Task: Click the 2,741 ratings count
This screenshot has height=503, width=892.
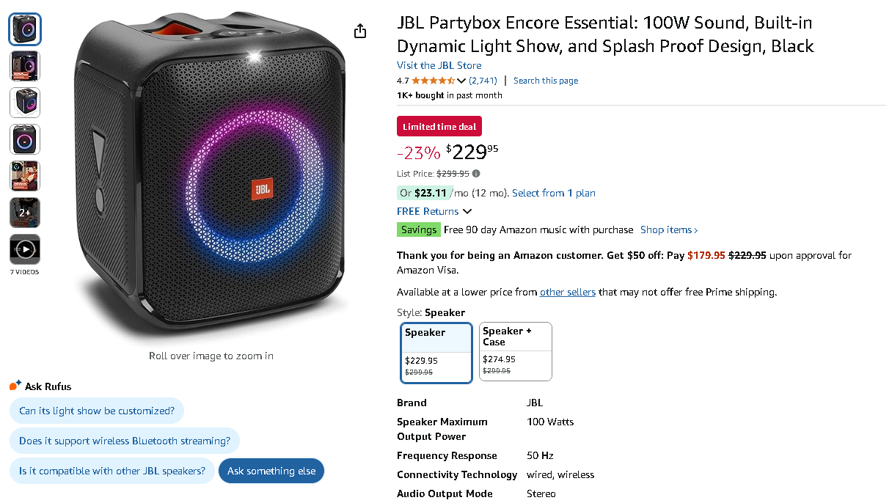Action: click(x=483, y=81)
